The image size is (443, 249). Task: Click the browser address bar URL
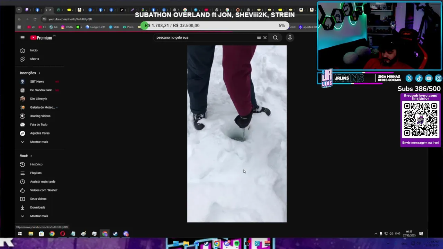coord(70,19)
